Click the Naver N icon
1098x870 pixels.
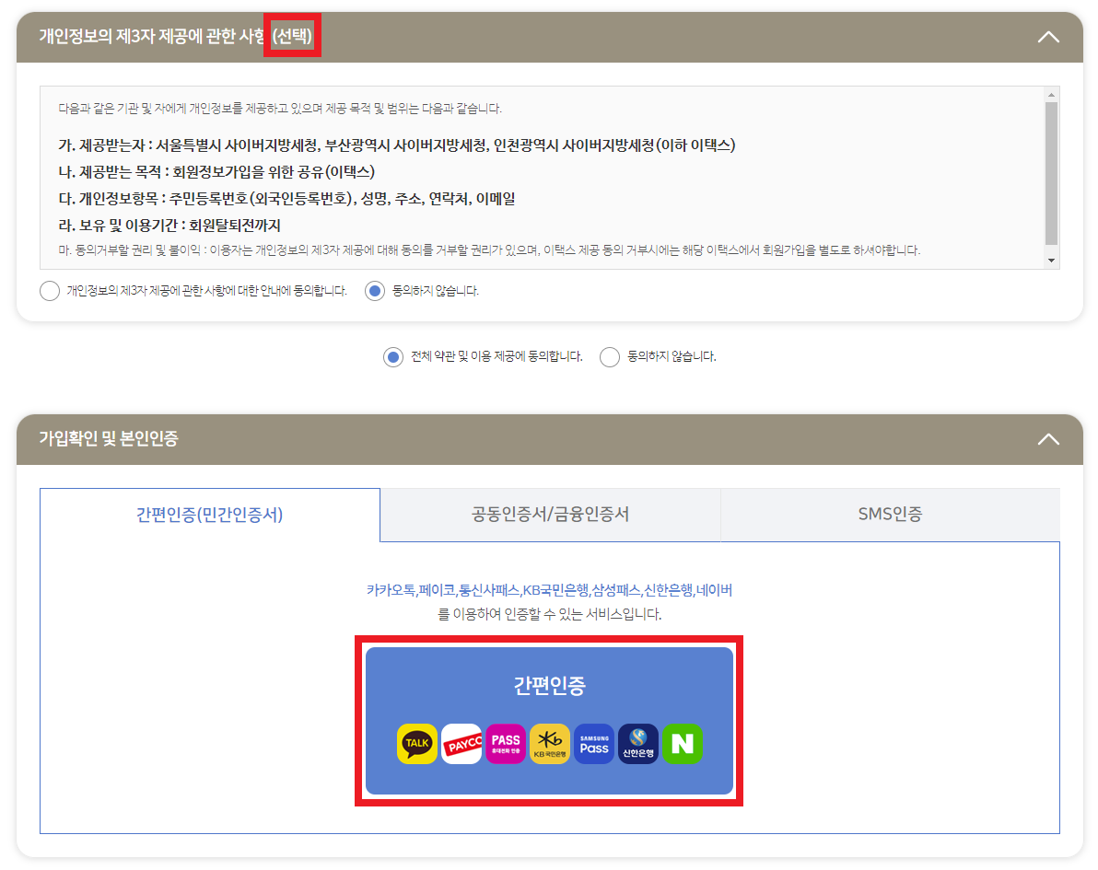(x=682, y=743)
